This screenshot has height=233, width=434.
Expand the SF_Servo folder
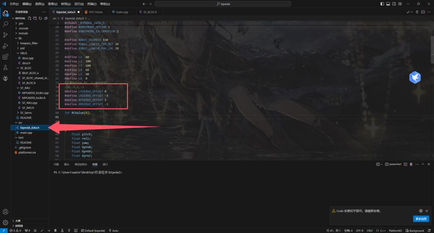point(26,113)
